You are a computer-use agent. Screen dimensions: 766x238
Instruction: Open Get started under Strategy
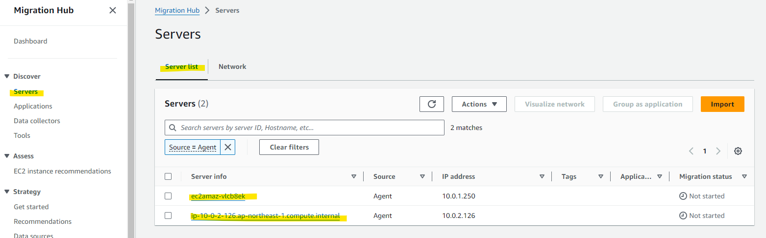(x=31, y=207)
